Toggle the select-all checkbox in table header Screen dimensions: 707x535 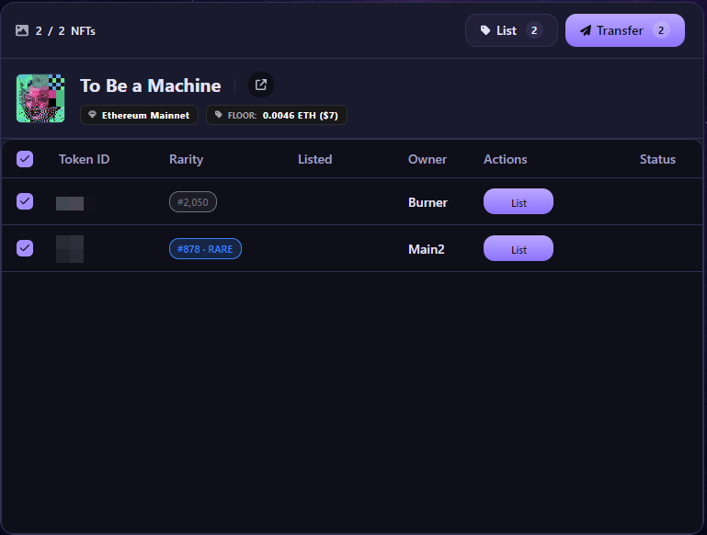coord(25,159)
